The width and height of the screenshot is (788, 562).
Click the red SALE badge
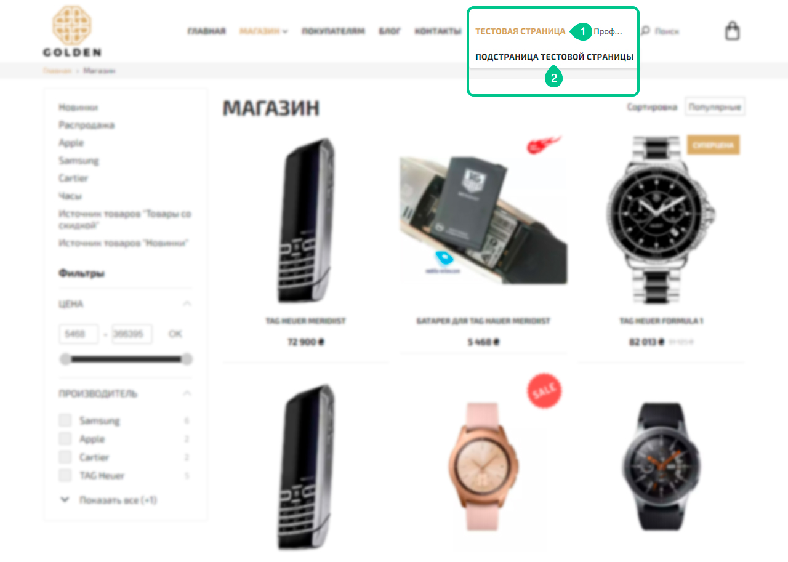(x=544, y=390)
